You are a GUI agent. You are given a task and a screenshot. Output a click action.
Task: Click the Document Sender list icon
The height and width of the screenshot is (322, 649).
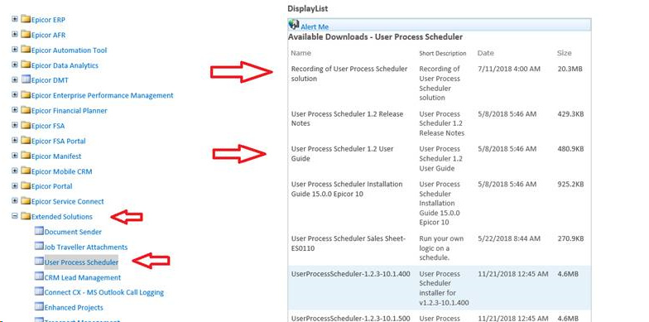tap(39, 231)
